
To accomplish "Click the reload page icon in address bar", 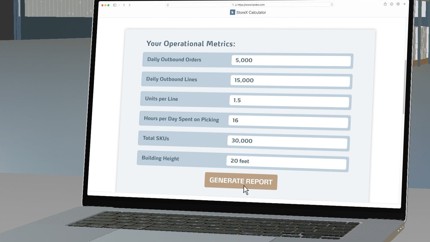I will (x=332, y=5).
